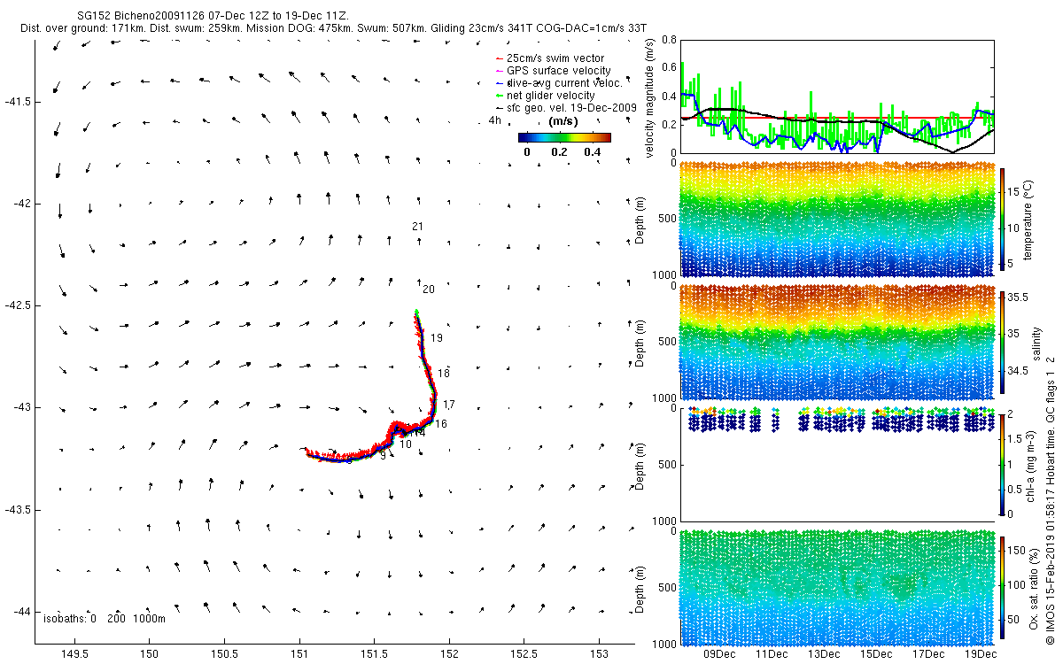Click the horizontal m/s velocity colorbar
Screen dimensions: 1063x664
click(x=564, y=137)
